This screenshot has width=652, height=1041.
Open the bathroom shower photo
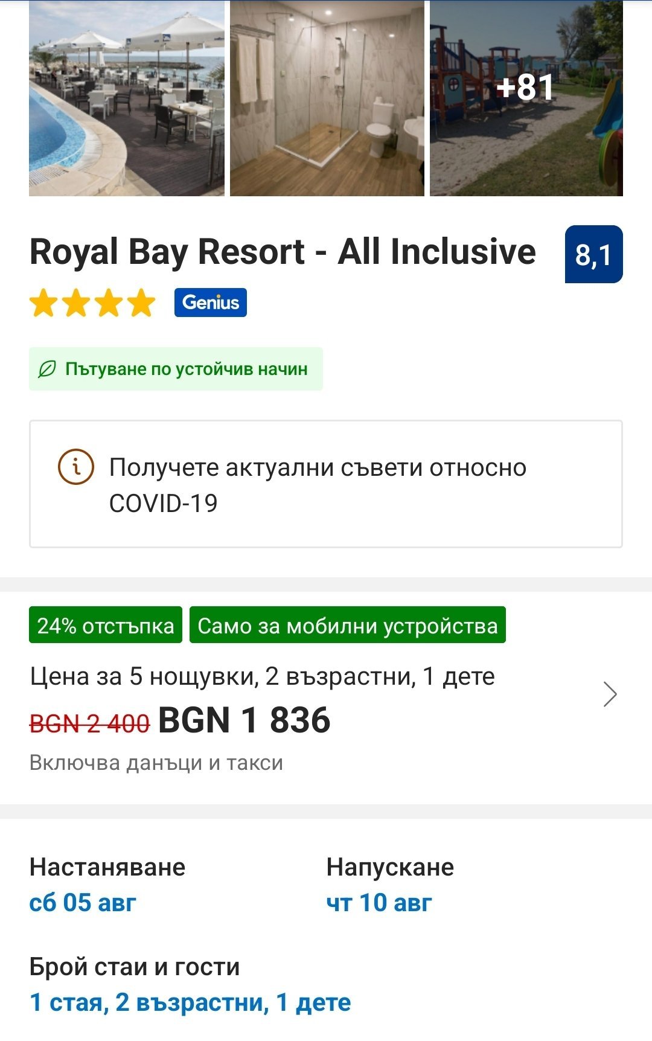click(327, 100)
